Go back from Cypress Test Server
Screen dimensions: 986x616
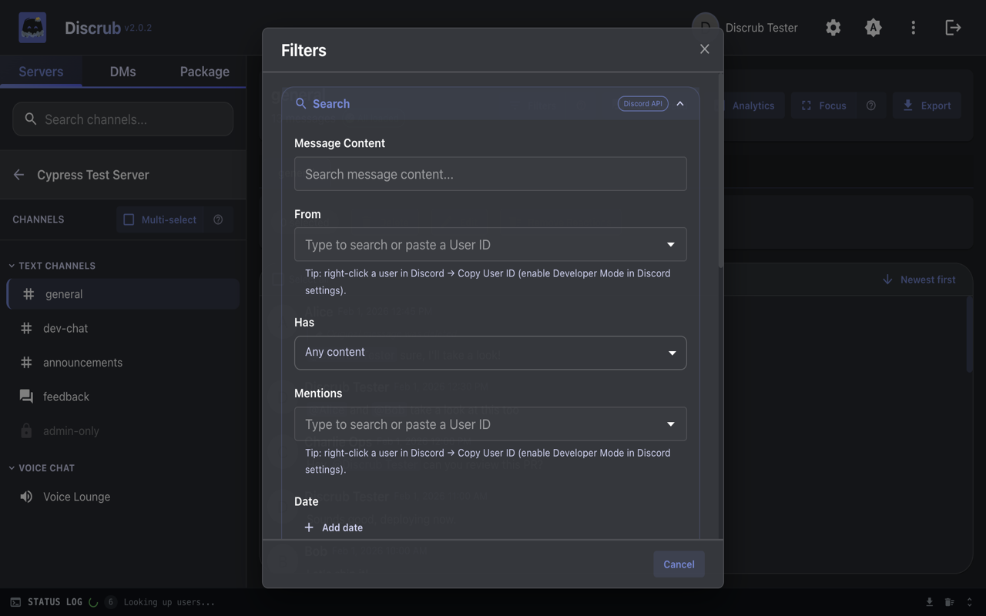pos(18,175)
